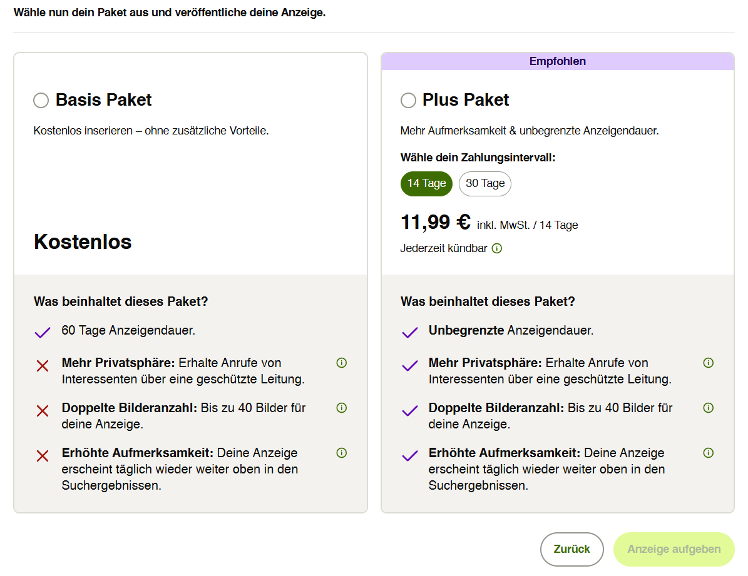Click the Zurück button

click(571, 549)
